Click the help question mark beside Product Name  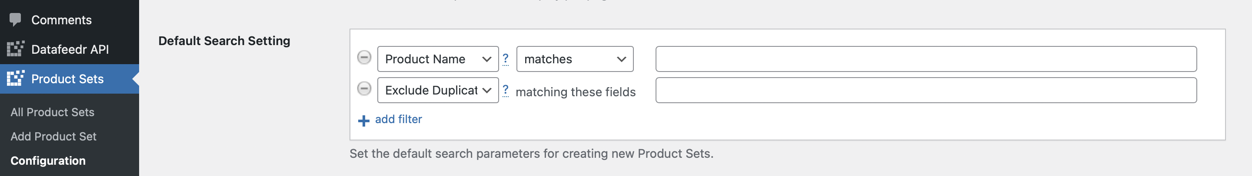(x=506, y=59)
